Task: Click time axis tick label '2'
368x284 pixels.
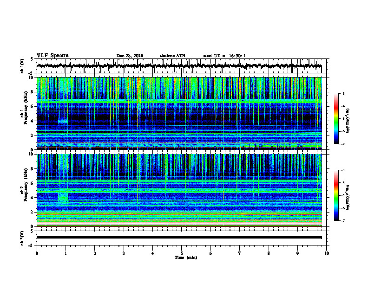Action: pos(95,253)
